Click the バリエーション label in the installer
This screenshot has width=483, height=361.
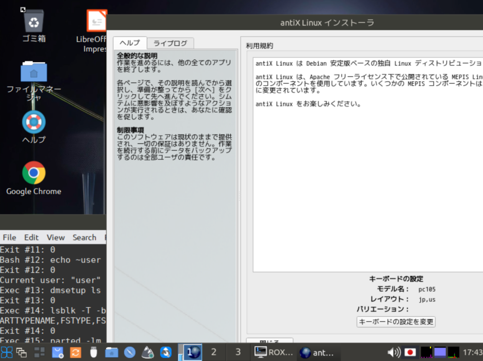(383, 309)
